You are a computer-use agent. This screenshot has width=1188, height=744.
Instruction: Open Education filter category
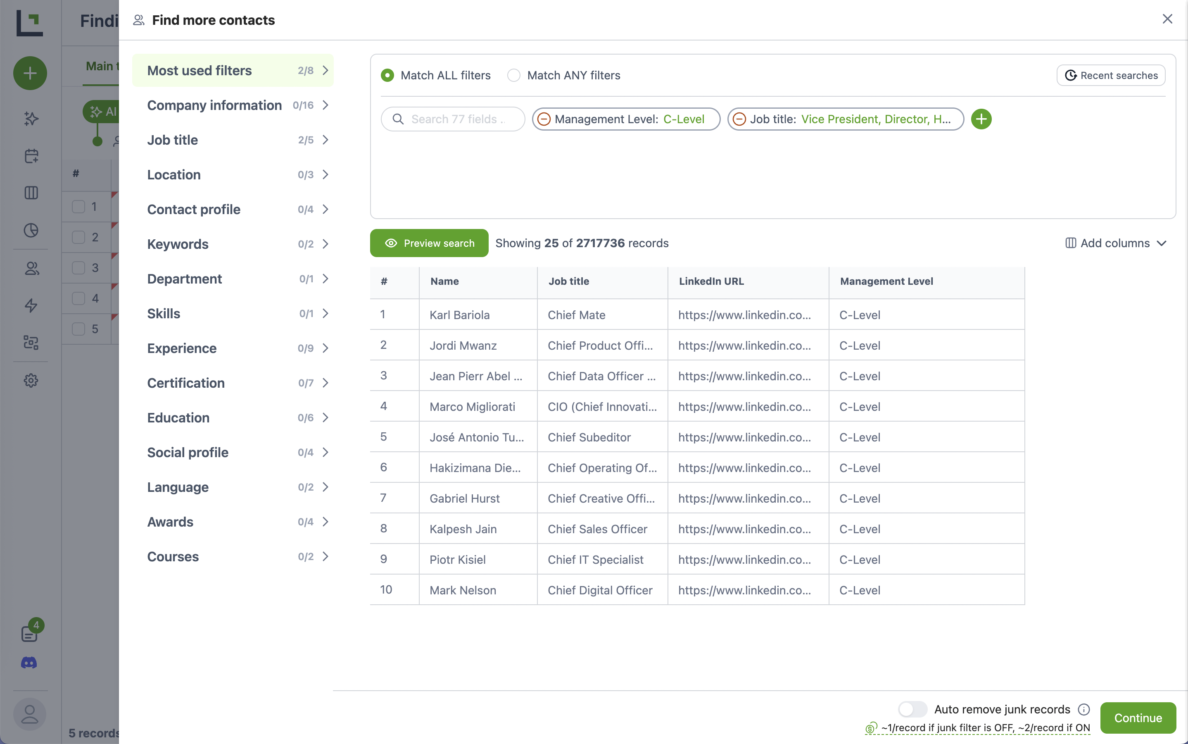233,418
